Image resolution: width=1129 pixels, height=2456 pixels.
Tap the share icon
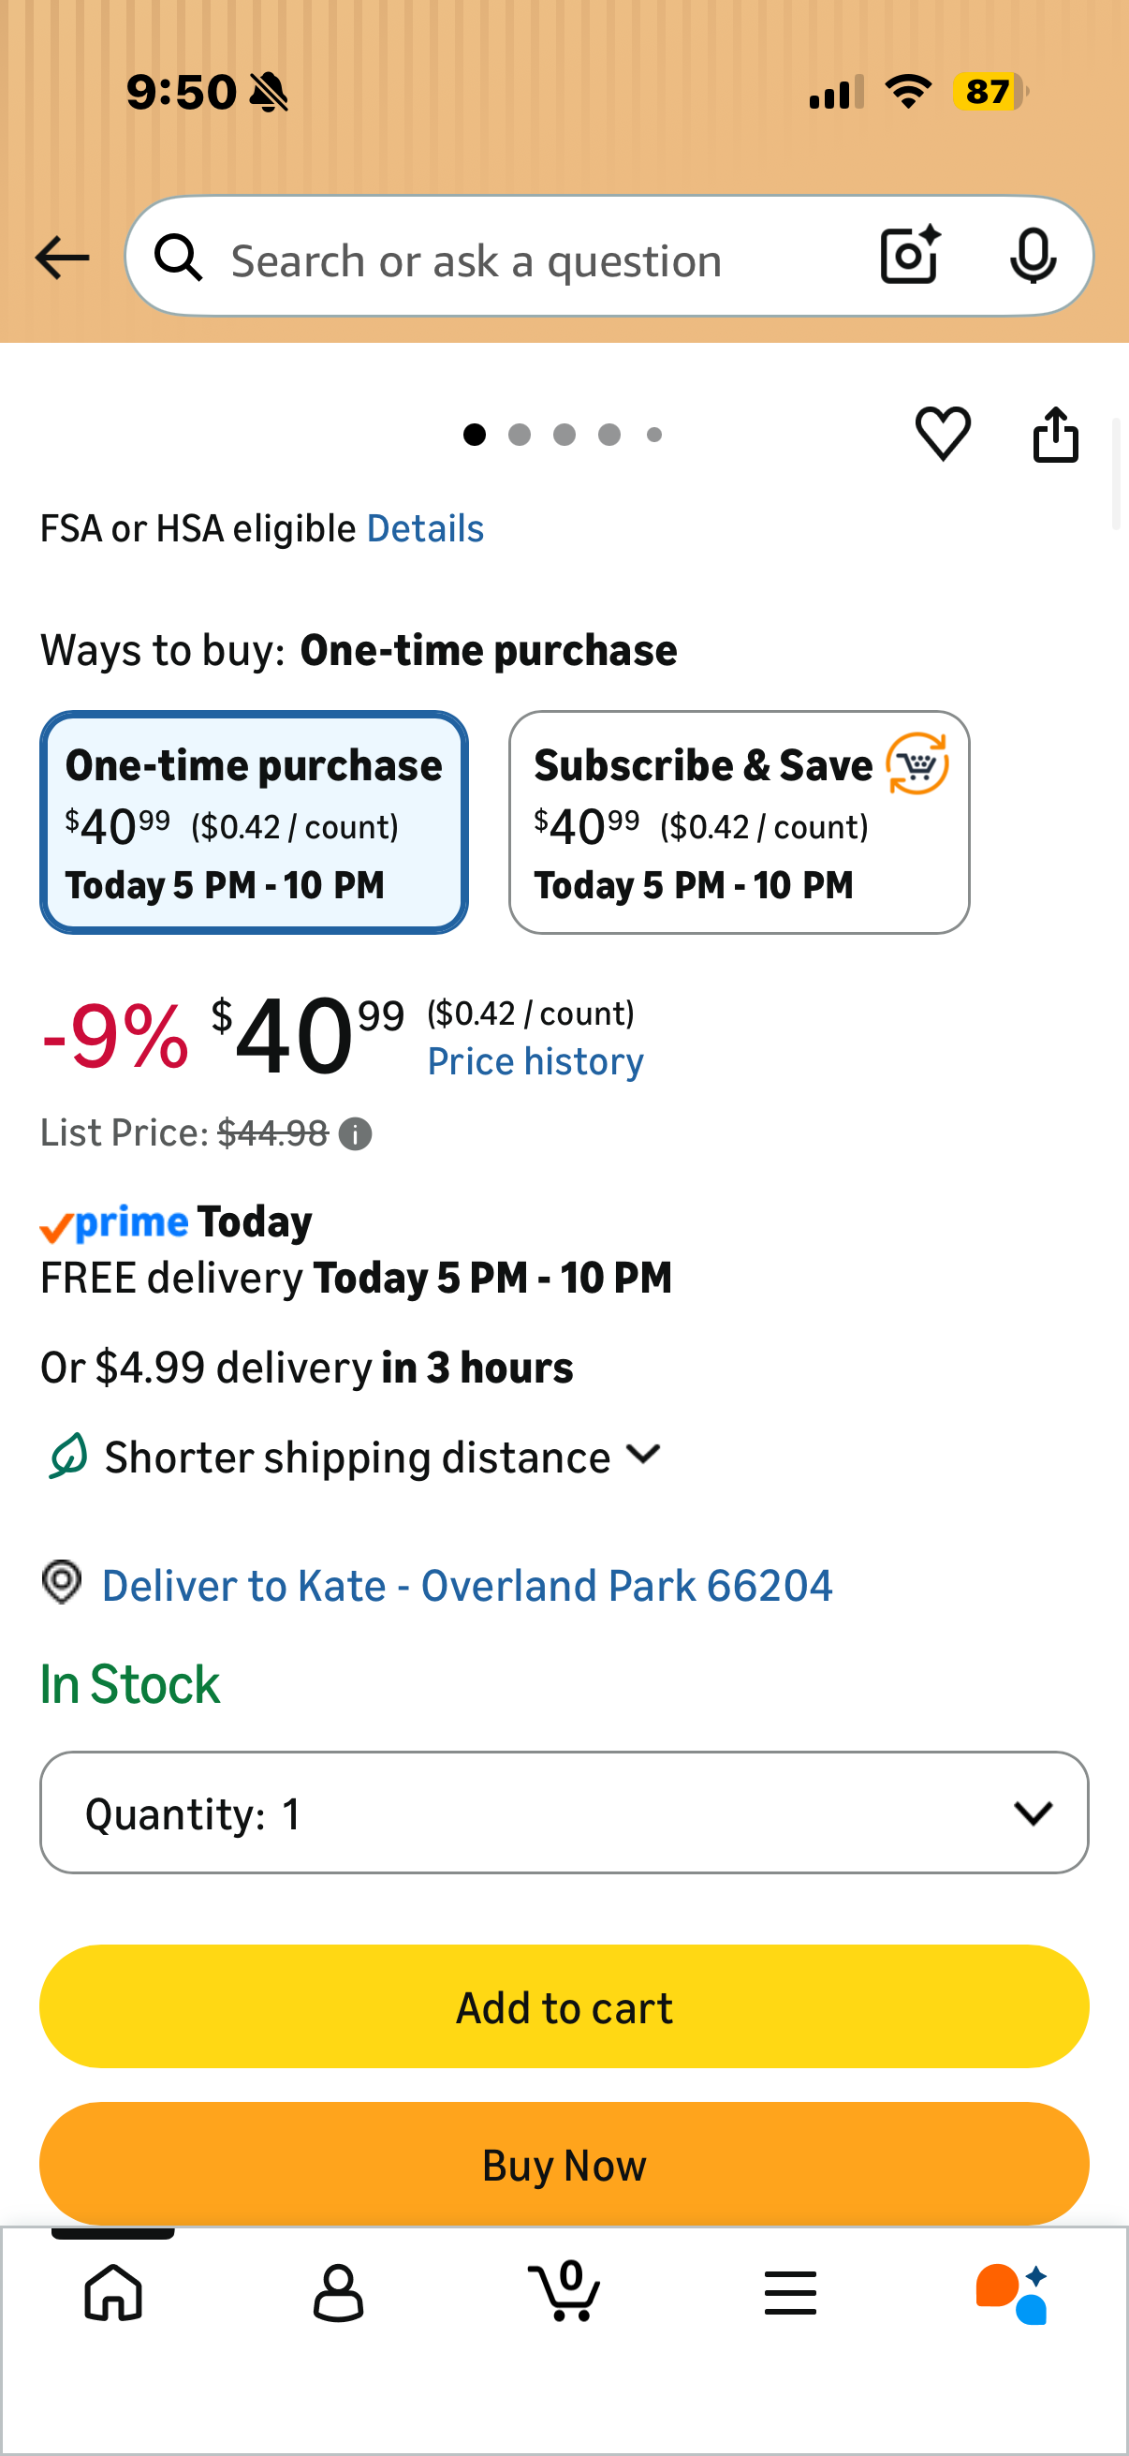(x=1056, y=435)
